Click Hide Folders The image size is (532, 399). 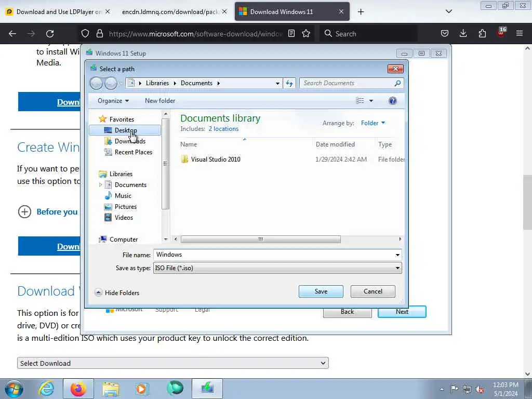[x=117, y=292]
